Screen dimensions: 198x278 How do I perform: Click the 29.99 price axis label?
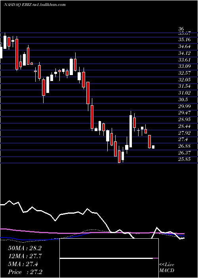185,106
